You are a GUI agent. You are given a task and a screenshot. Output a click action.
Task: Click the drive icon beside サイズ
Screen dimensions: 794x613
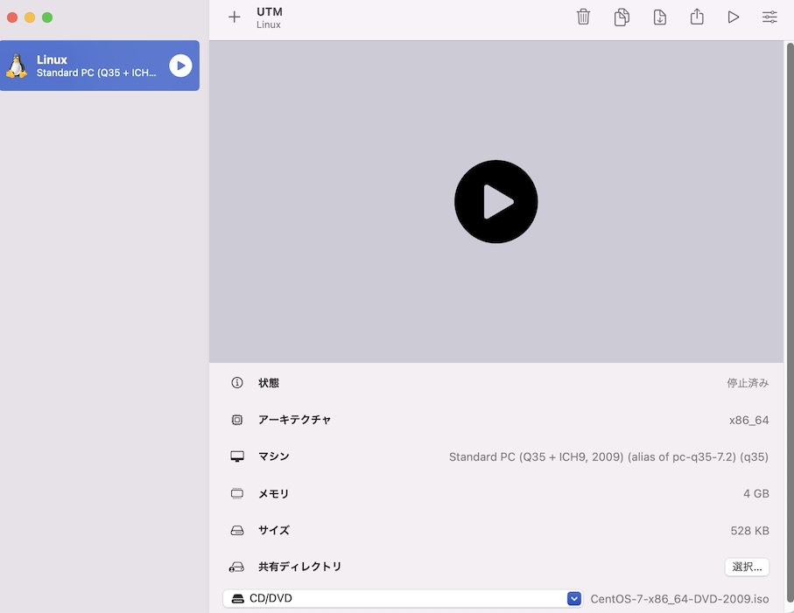pyautogui.click(x=237, y=531)
